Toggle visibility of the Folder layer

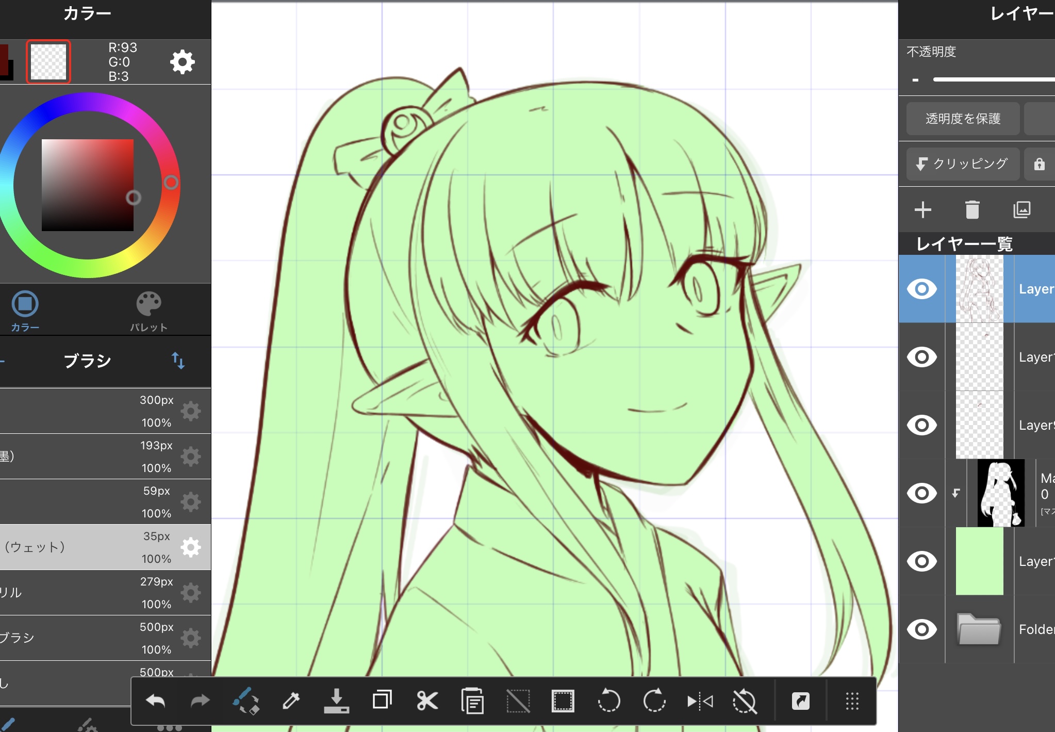click(921, 629)
